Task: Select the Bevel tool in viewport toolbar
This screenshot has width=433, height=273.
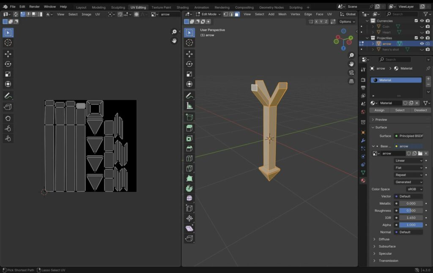Action: coord(189,148)
